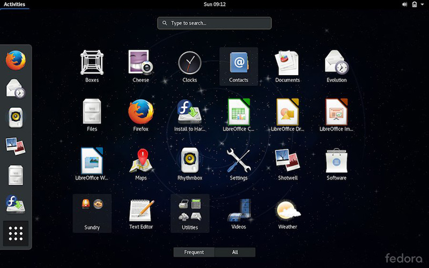
Task: Start Install to Hard Drive in grid
Action: tap(190, 115)
